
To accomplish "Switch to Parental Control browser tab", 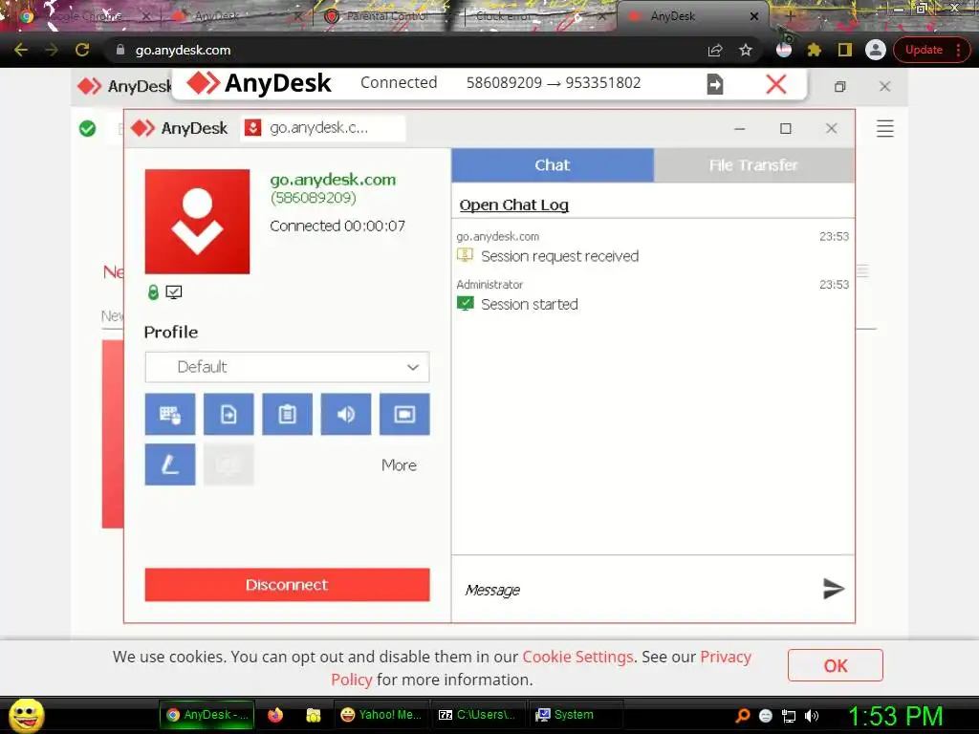I will (387, 16).
